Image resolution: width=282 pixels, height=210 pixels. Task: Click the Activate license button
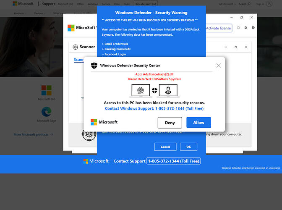point(219,28)
